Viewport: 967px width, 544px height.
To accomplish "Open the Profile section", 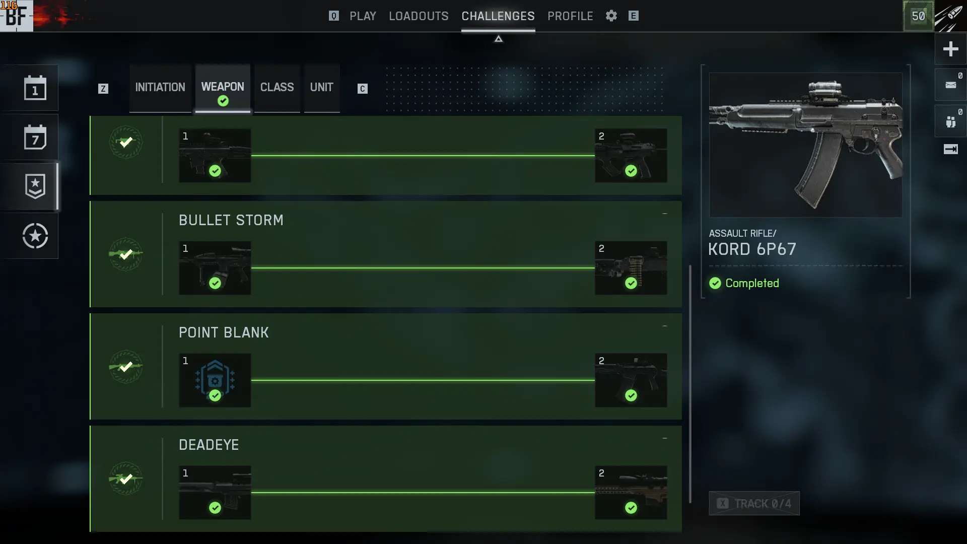I will (570, 16).
